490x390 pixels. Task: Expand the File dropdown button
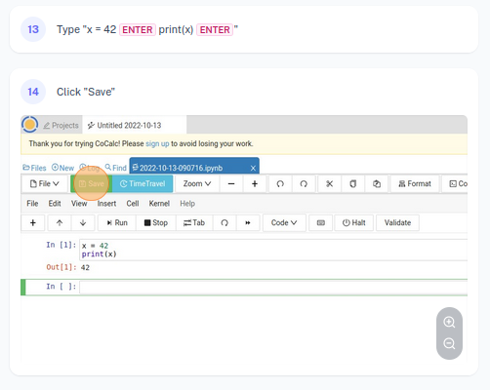(44, 183)
